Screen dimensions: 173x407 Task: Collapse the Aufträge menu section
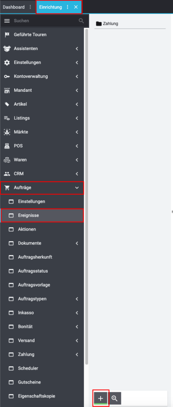coord(77,188)
